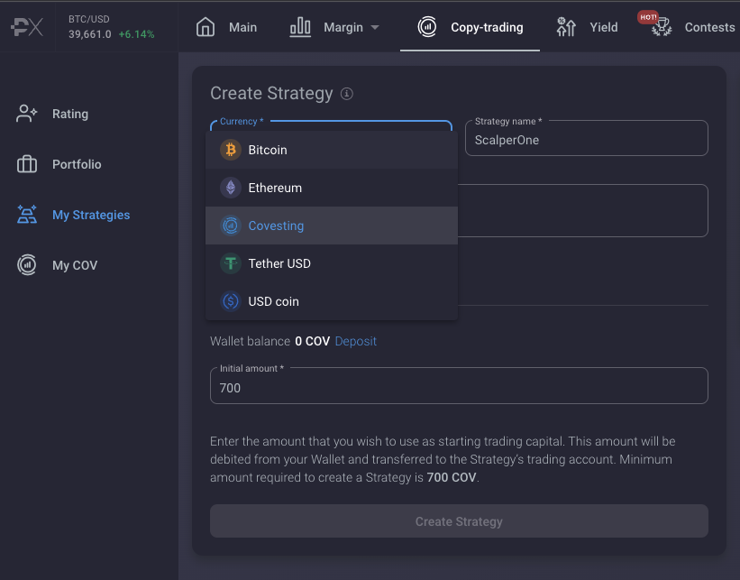Click the Portfolio briefcase icon
Screen dimensions: 740x580
coord(27,164)
